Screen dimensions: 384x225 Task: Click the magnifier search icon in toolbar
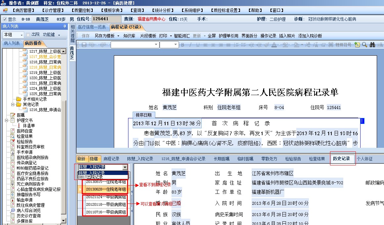click(364, 45)
